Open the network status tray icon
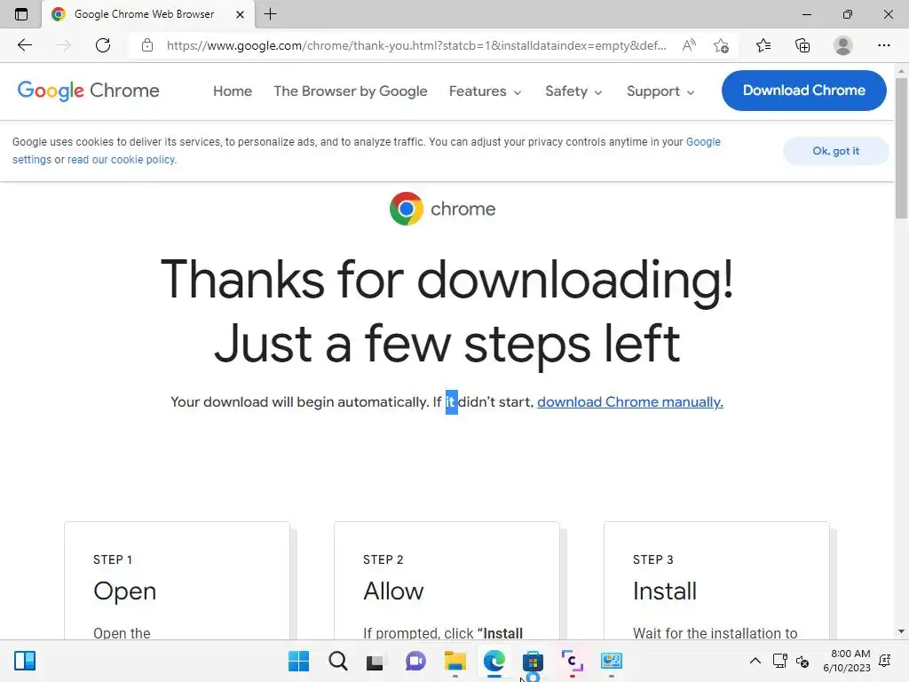The height and width of the screenshot is (682, 909). pos(779,661)
